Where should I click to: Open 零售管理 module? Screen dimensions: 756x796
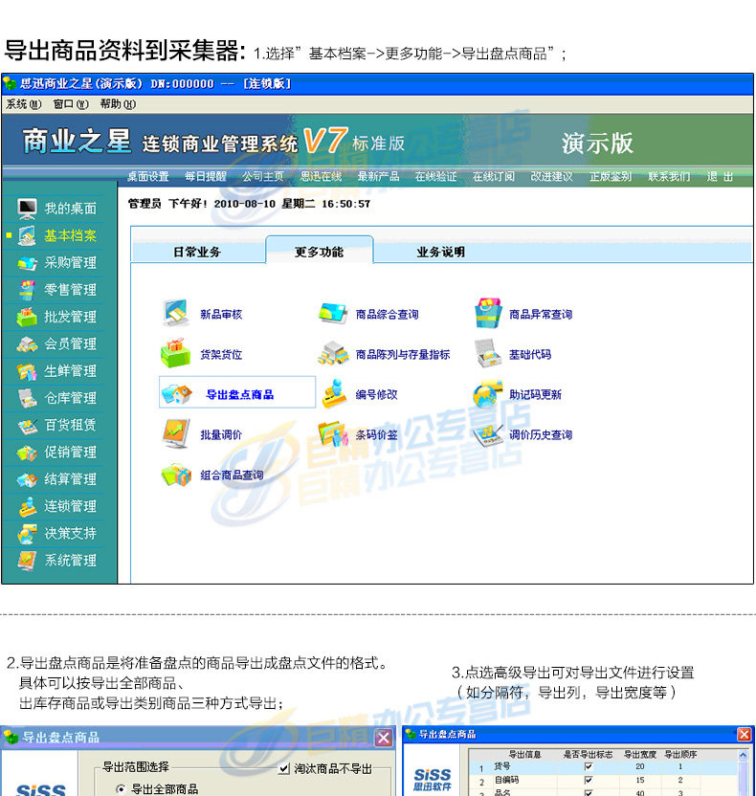pos(56,289)
